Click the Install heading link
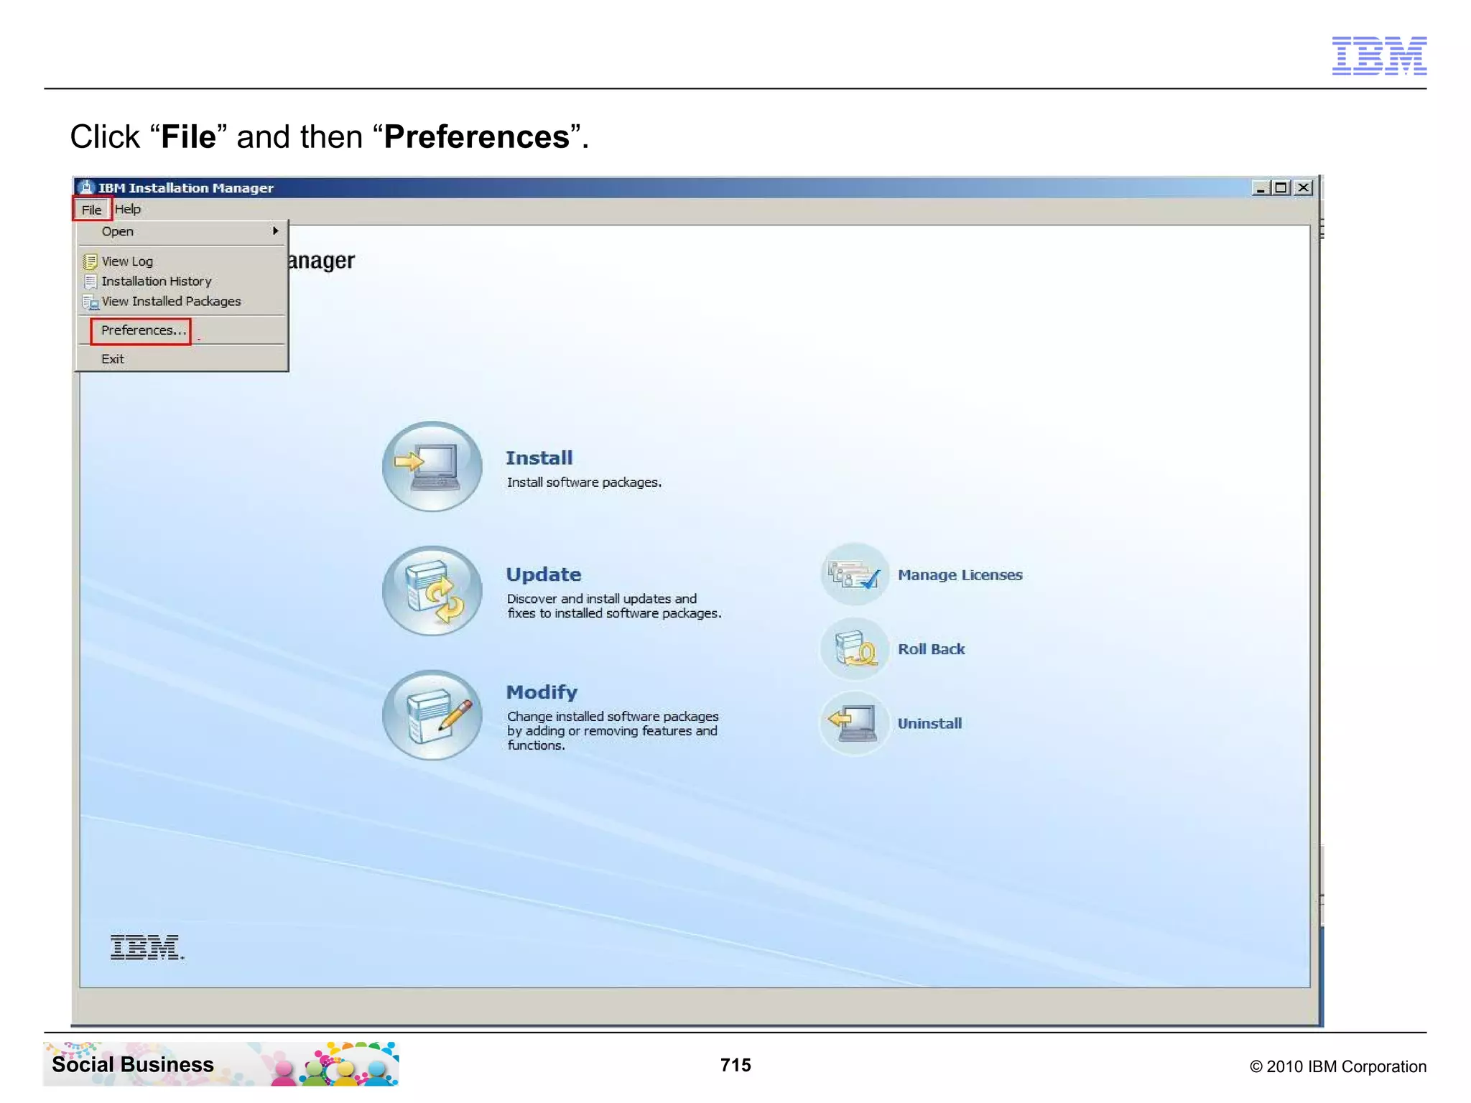Image resolution: width=1471 pixels, height=1103 pixels. point(539,458)
